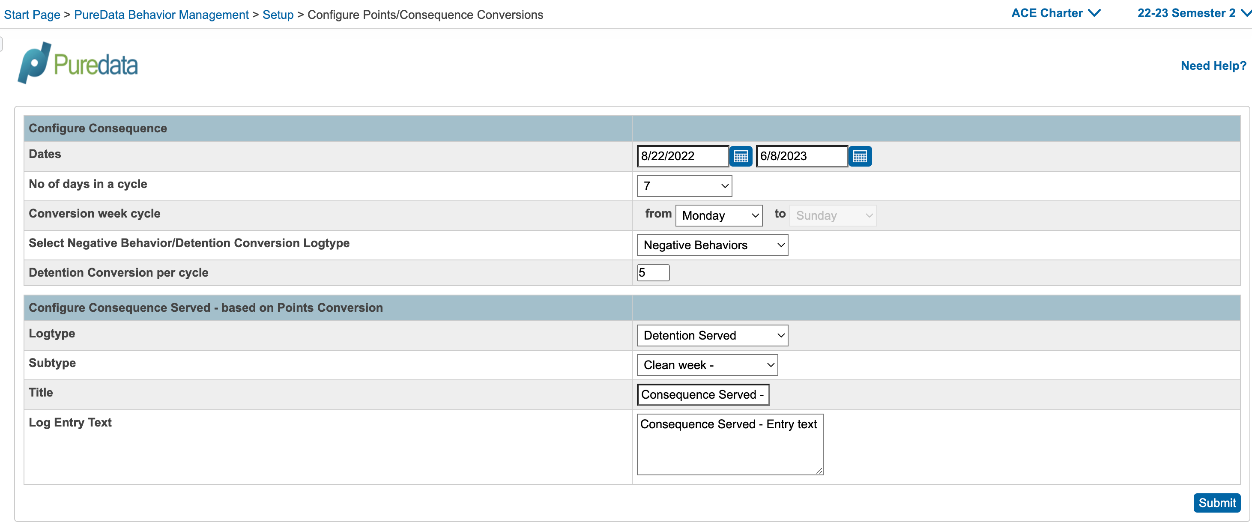Edit the Detention Conversion per cycle value
The height and width of the screenshot is (528, 1252).
(653, 272)
